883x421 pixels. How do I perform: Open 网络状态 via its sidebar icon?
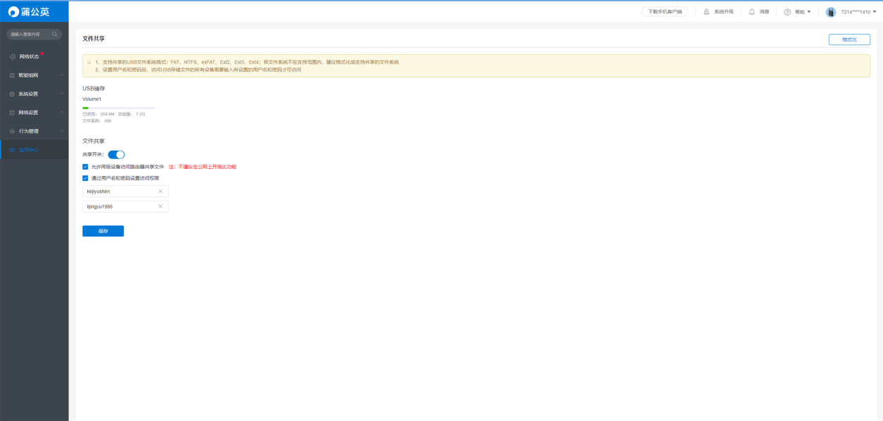coord(12,56)
